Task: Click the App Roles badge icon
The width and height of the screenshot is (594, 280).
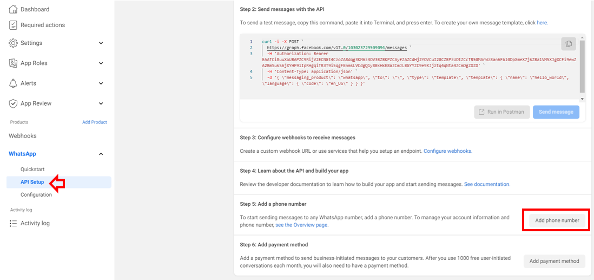Action: pos(13,63)
